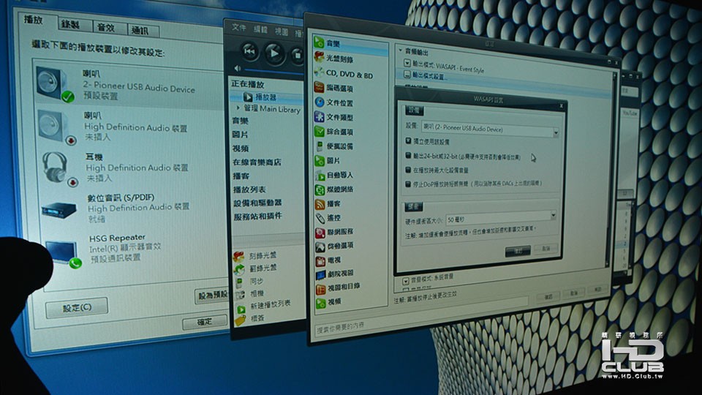Open 文件 file menu in Media Center
Screen dimensions: 702x395
(x=239, y=28)
